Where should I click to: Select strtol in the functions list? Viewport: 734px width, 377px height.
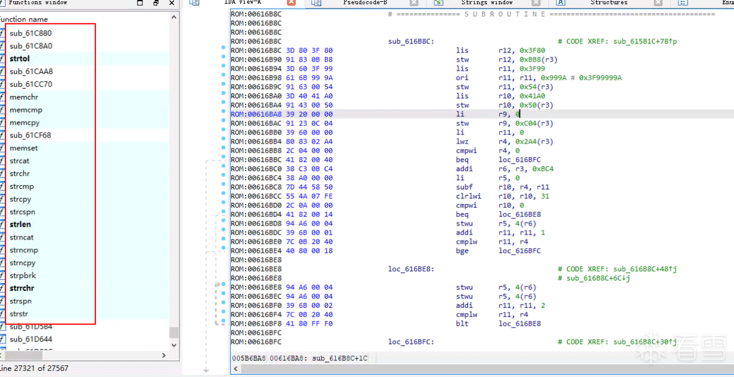pyautogui.click(x=20, y=59)
